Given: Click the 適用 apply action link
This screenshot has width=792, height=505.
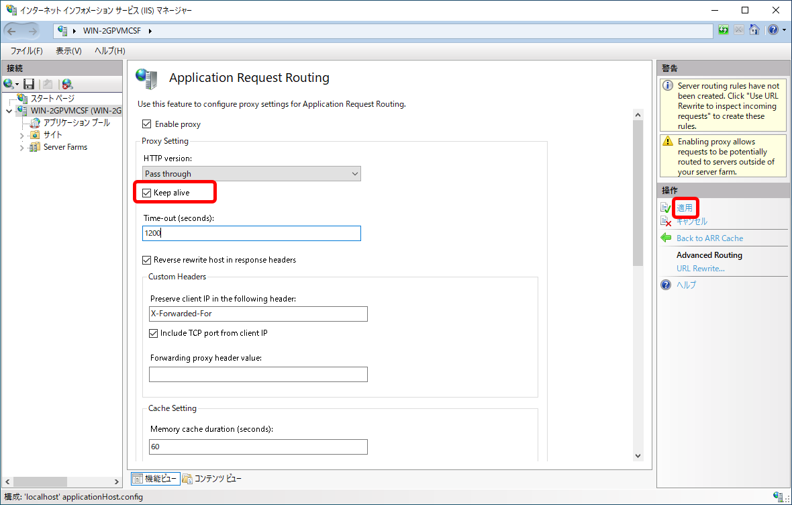Looking at the screenshot, I should 685,208.
